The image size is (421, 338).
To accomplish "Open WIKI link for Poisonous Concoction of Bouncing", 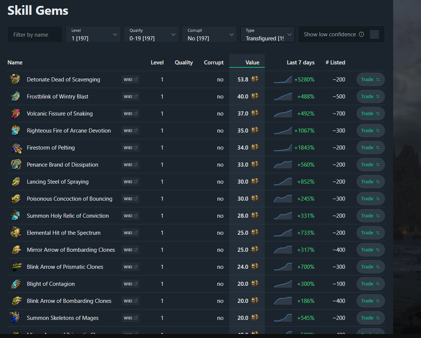I will (131, 199).
